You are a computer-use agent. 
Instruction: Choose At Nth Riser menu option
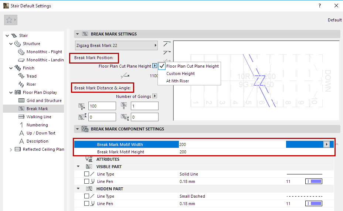177,81
